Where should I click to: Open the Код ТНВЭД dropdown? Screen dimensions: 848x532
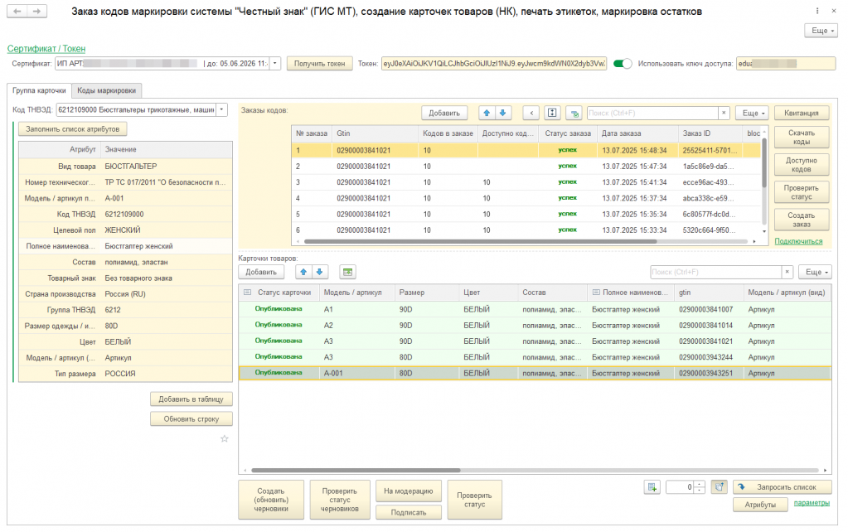point(221,109)
